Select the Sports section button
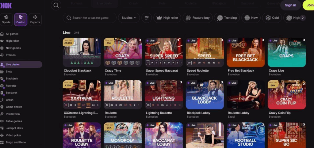 [6, 20]
